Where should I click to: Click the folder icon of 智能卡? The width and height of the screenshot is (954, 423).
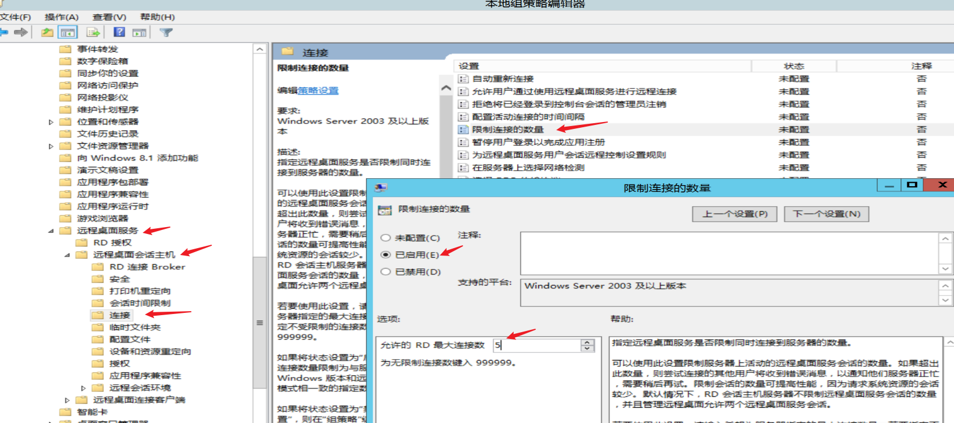click(65, 412)
